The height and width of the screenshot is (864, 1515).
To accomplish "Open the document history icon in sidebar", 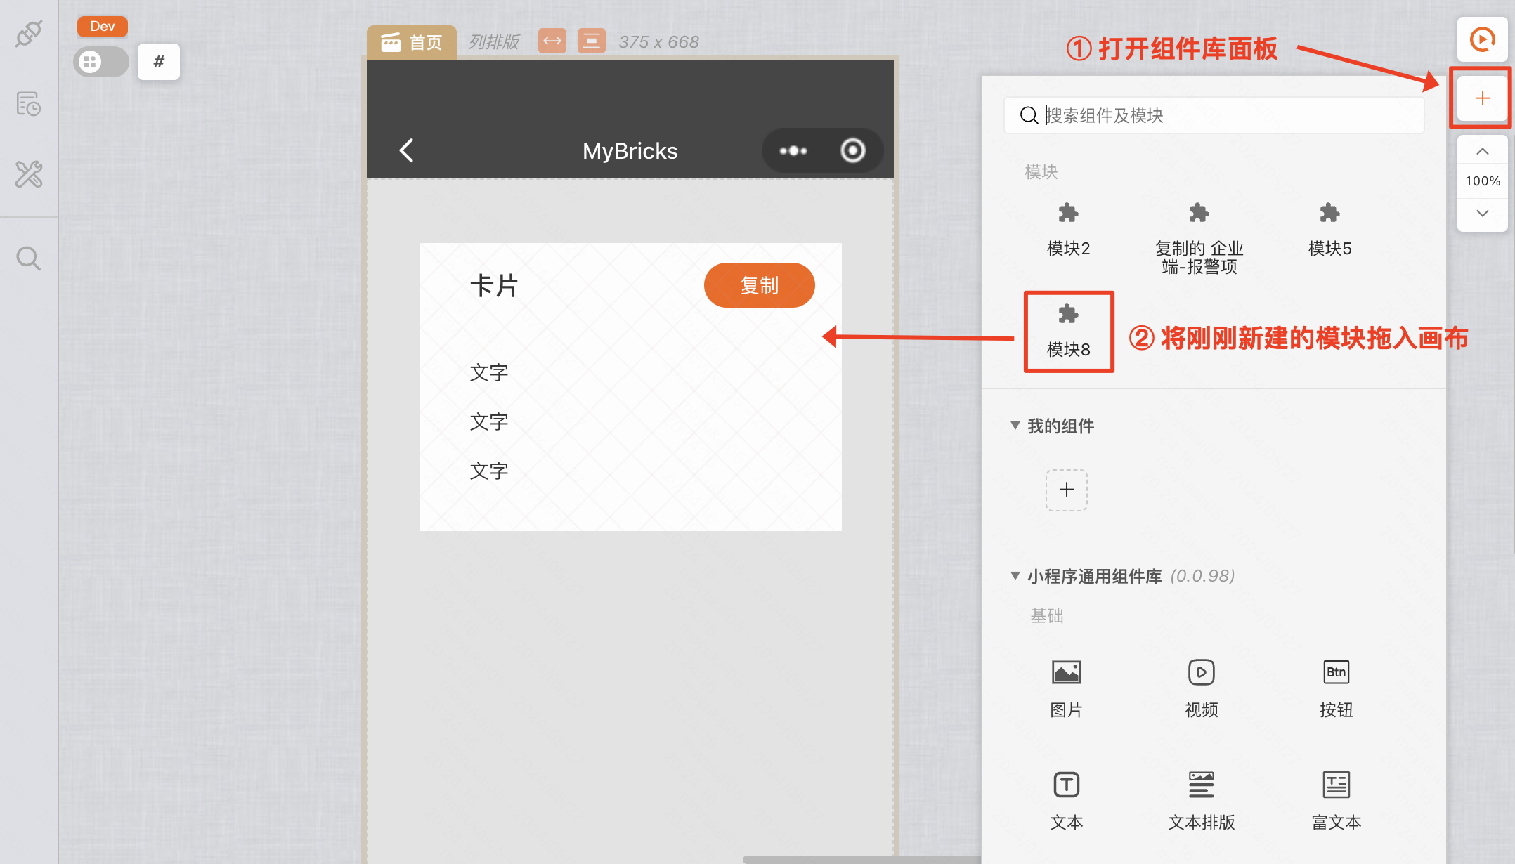I will 29,104.
